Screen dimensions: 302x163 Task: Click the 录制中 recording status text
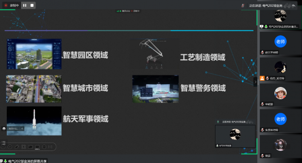coord(14,5)
